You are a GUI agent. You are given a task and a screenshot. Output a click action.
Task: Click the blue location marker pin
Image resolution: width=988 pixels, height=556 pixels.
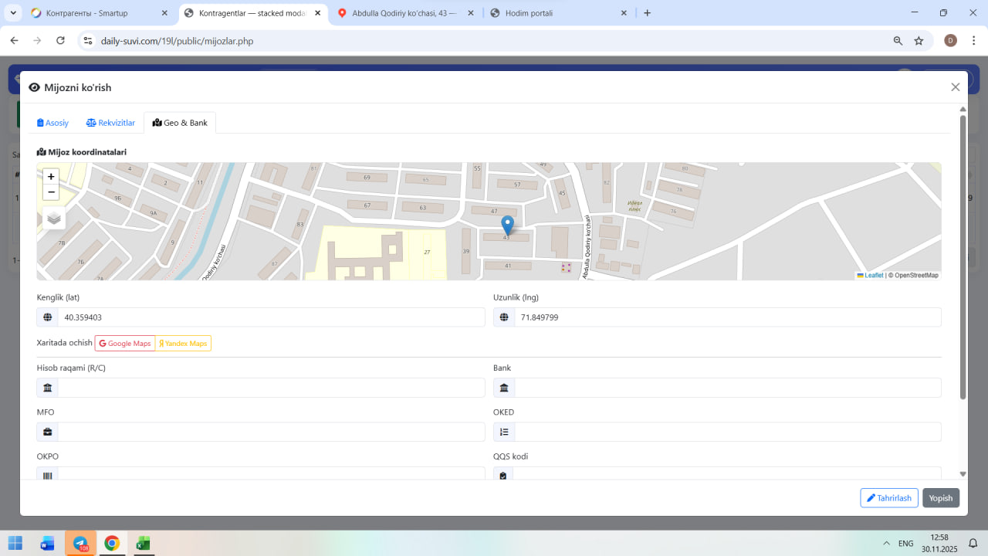[507, 225]
